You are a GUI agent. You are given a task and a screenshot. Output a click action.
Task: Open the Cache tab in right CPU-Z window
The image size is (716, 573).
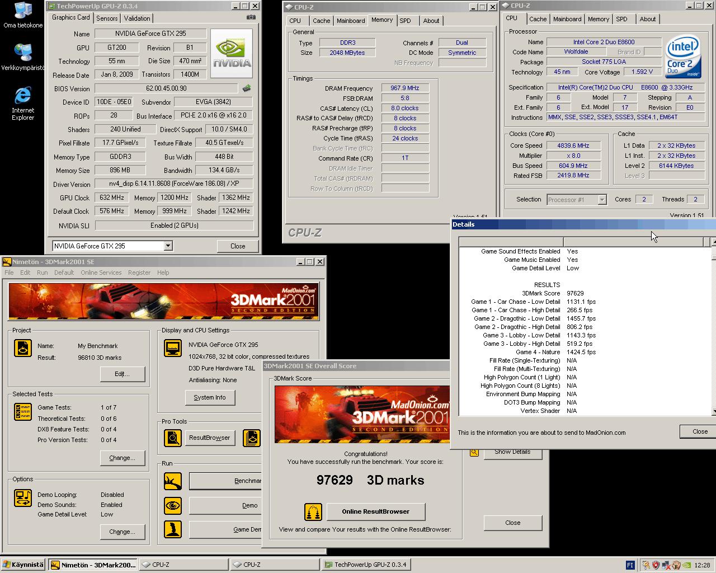coord(538,19)
